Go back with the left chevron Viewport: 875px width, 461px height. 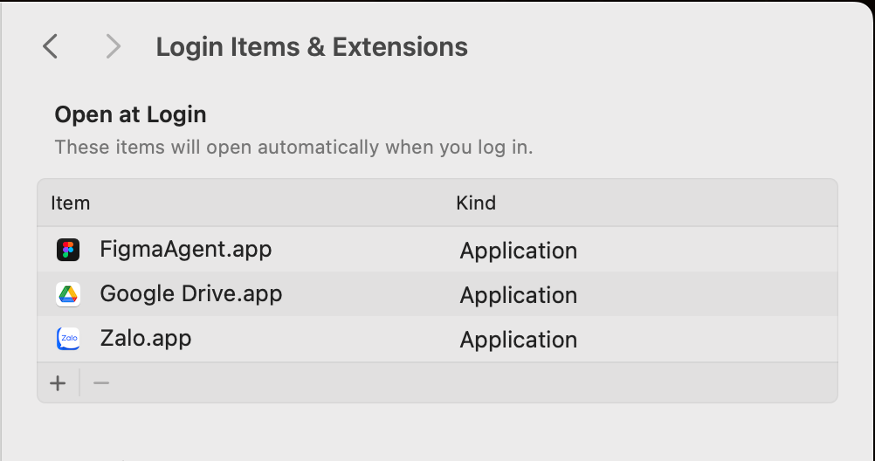tap(51, 46)
